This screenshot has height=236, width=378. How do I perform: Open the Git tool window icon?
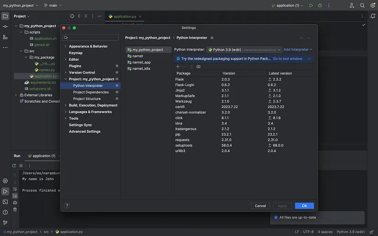click(5, 222)
